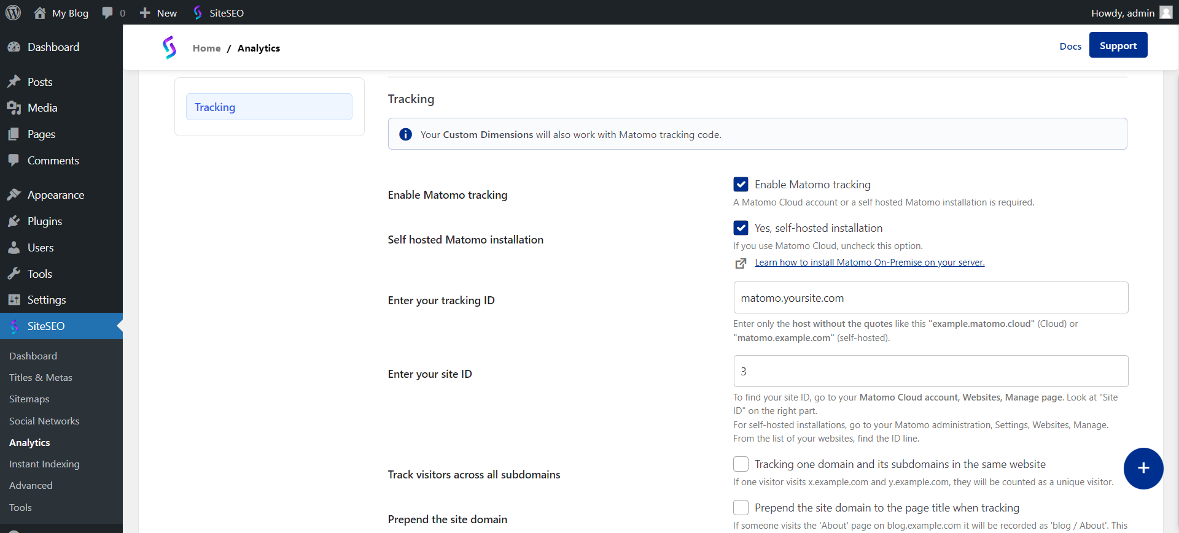Select the Tracking tab

point(269,107)
